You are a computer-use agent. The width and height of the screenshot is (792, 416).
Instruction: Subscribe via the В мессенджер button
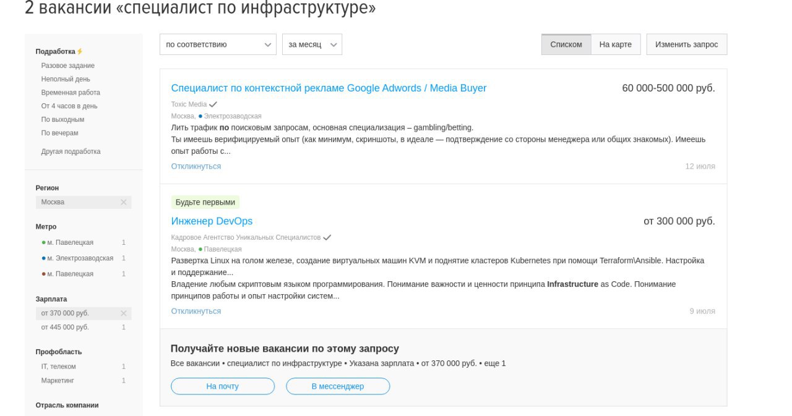(x=338, y=386)
